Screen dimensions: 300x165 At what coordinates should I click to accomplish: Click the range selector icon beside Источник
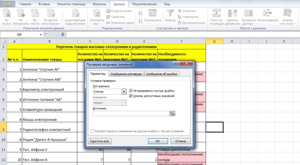[x=172, y=113]
